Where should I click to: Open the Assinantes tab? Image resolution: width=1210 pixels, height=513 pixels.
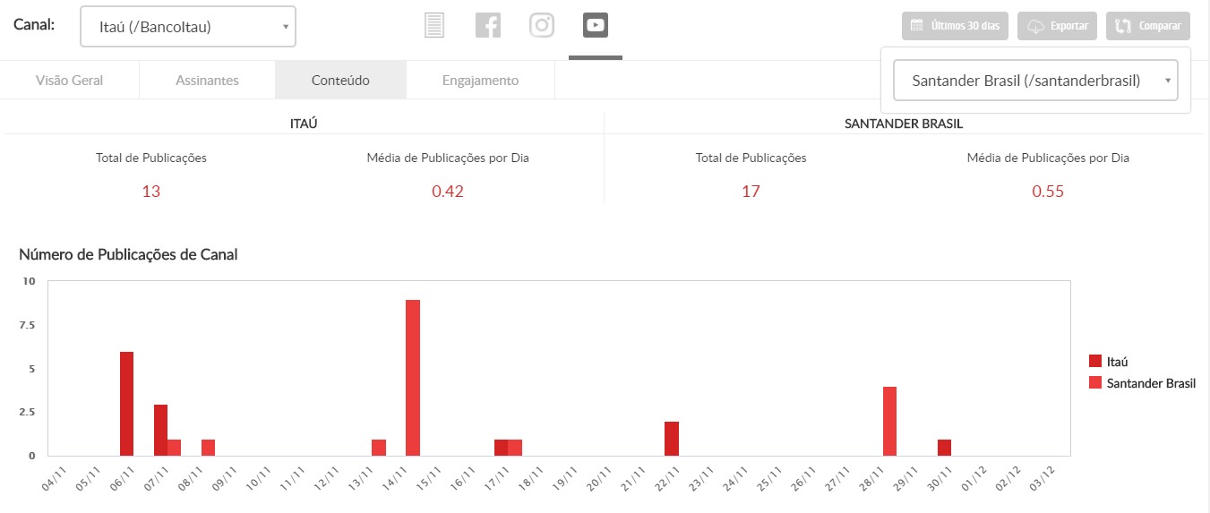tap(207, 81)
